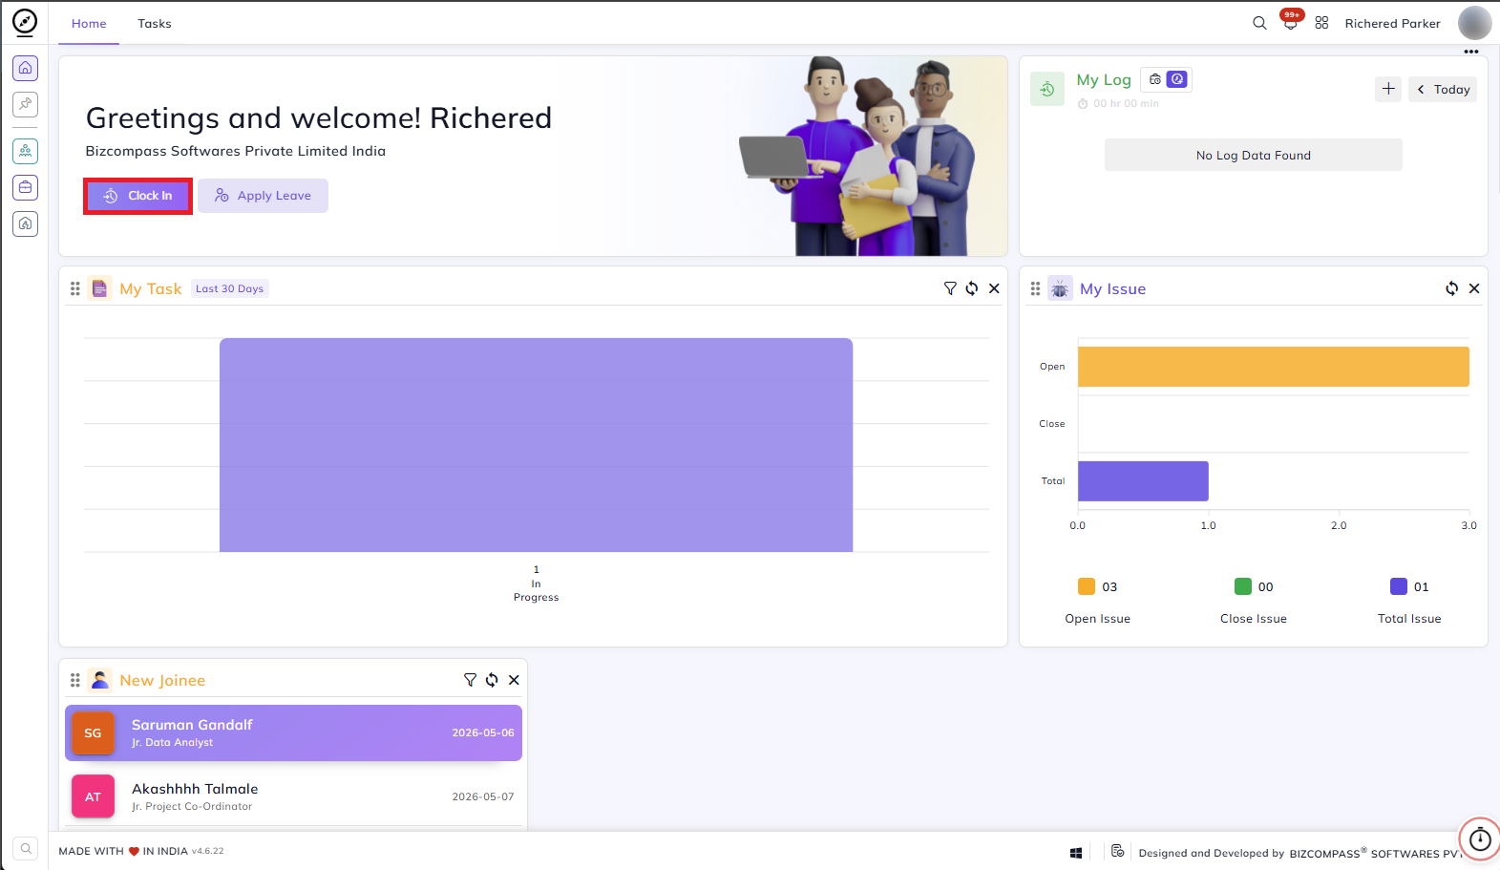Toggle the calendar view in My Log
The height and width of the screenshot is (870, 1500).
[x=1155, y=79]
